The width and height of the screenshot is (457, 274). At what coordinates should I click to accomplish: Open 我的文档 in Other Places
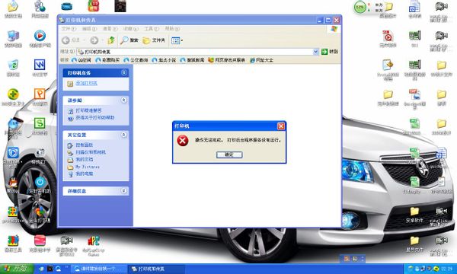(85, 159)
